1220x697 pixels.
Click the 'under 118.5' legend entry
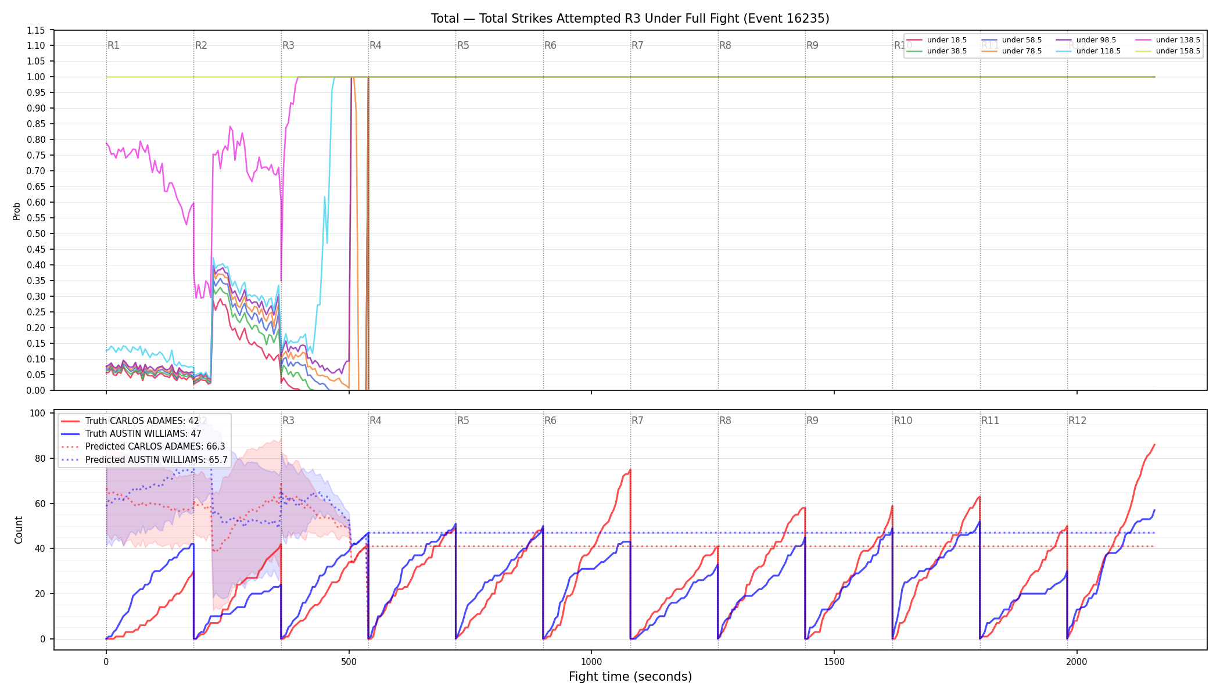coord(1088,51)
